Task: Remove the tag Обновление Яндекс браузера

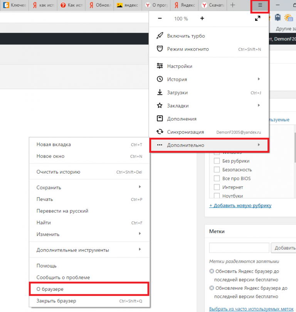Action: pyautogui.click(x=212, y=288)
